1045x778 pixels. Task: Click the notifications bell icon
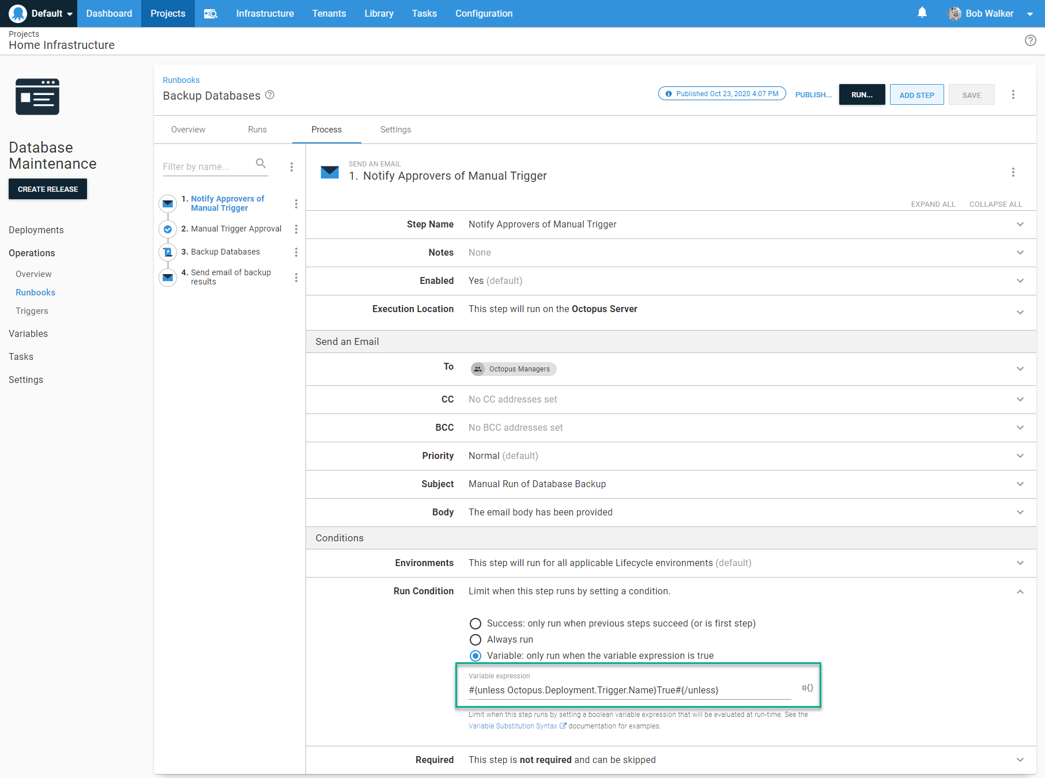(922, 13)
